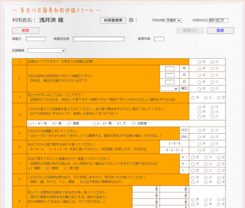245x208 pixels.
Task: Select score 5 for question 8 objects
Action: [x=219, y=182]
